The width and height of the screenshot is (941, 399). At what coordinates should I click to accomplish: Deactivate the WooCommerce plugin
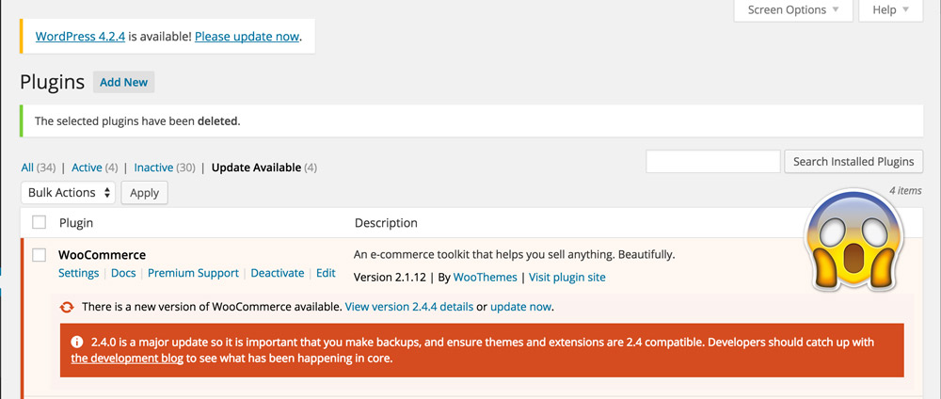[278, 273]
